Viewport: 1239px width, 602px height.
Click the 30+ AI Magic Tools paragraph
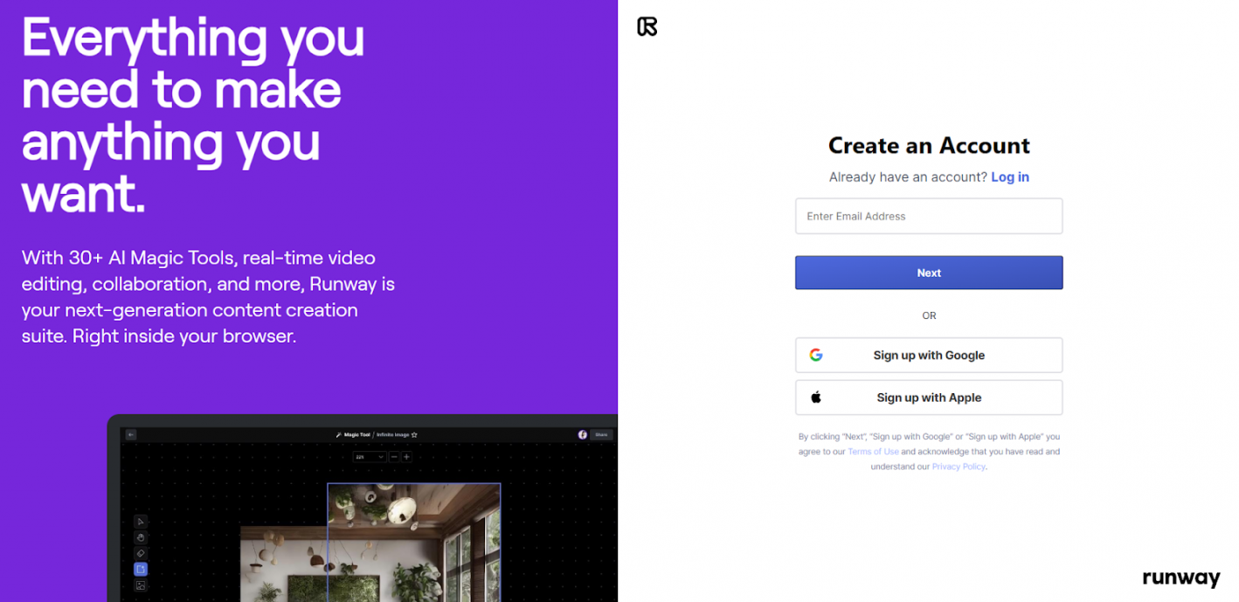[x=208, y=297]
